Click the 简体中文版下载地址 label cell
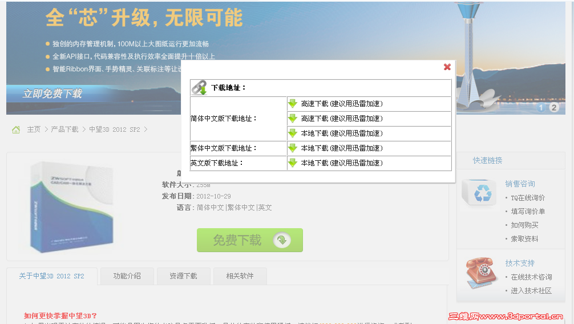The width and height of the screenshot is (574, 324). tap(238, 119)
